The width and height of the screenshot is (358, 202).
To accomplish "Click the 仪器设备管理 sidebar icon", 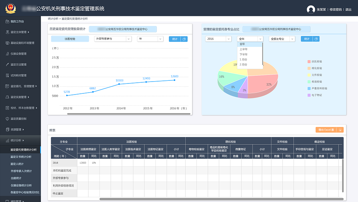I will [7, 54].
